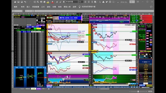Viewport: 166px width, 93px height.
Task: Click the red up-arrow signal icon
Action: (151, 35)
